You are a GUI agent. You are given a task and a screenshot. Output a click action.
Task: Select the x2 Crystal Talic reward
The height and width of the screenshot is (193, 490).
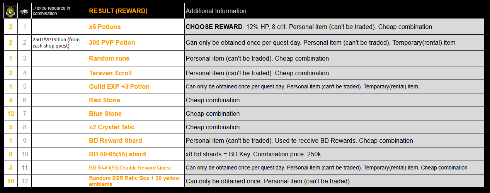[112, 127]
